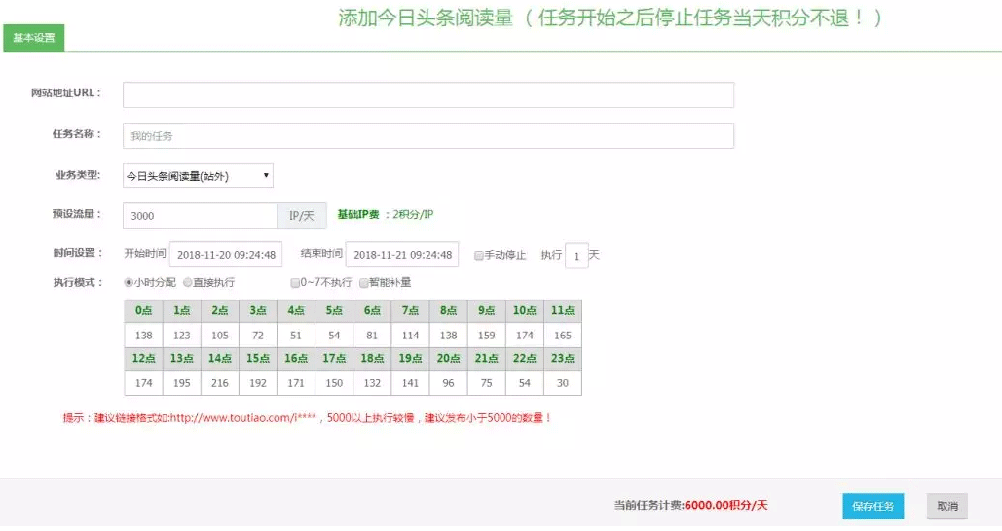Screen dimensions: 1002x531
Task: Open the 结束时间 date picker field
Action: click(401, 255)
